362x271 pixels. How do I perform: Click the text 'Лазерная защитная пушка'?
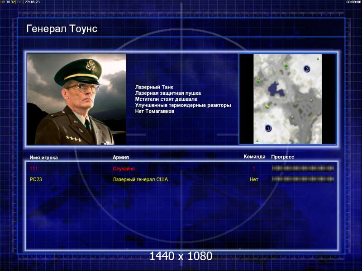[168, 93]
